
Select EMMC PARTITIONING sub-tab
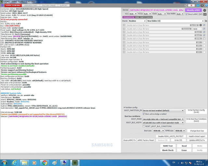(x=144, y=17)
